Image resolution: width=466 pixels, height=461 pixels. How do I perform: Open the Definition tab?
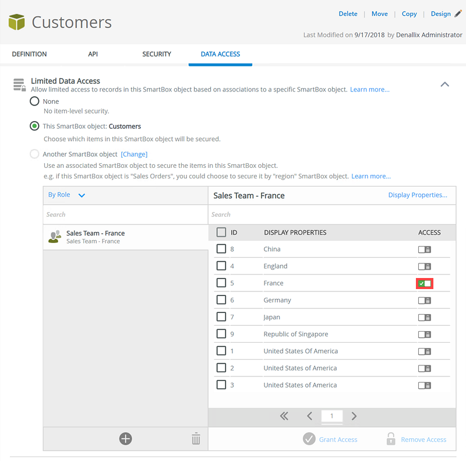click(x=29, y=54)
